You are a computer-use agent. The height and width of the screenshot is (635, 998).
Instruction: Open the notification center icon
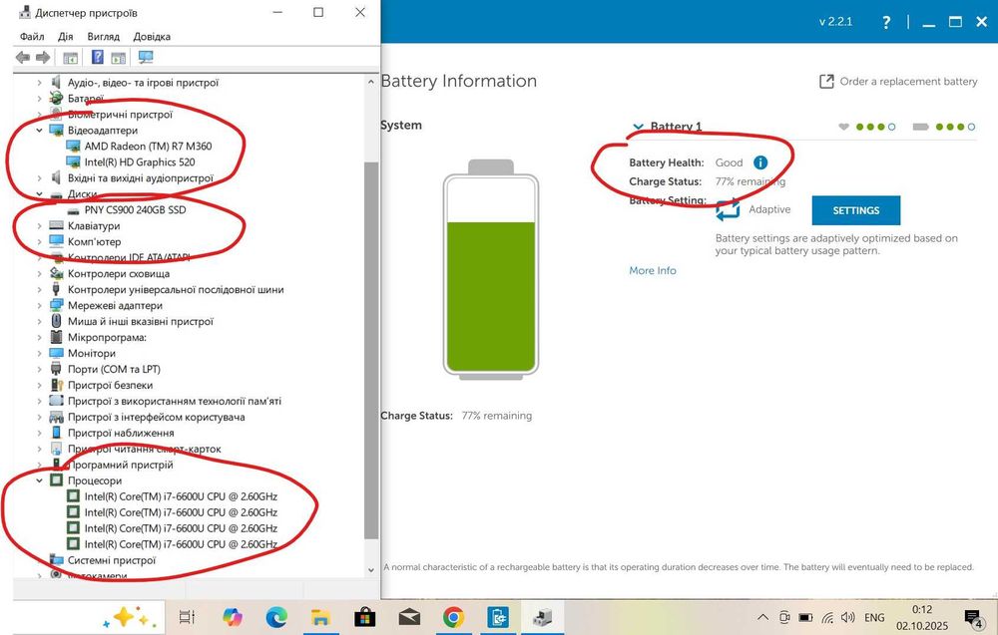(972, 618)
